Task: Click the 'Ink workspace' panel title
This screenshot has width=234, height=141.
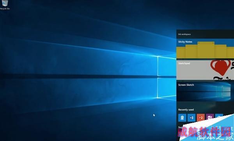Action: pos(184,34)
